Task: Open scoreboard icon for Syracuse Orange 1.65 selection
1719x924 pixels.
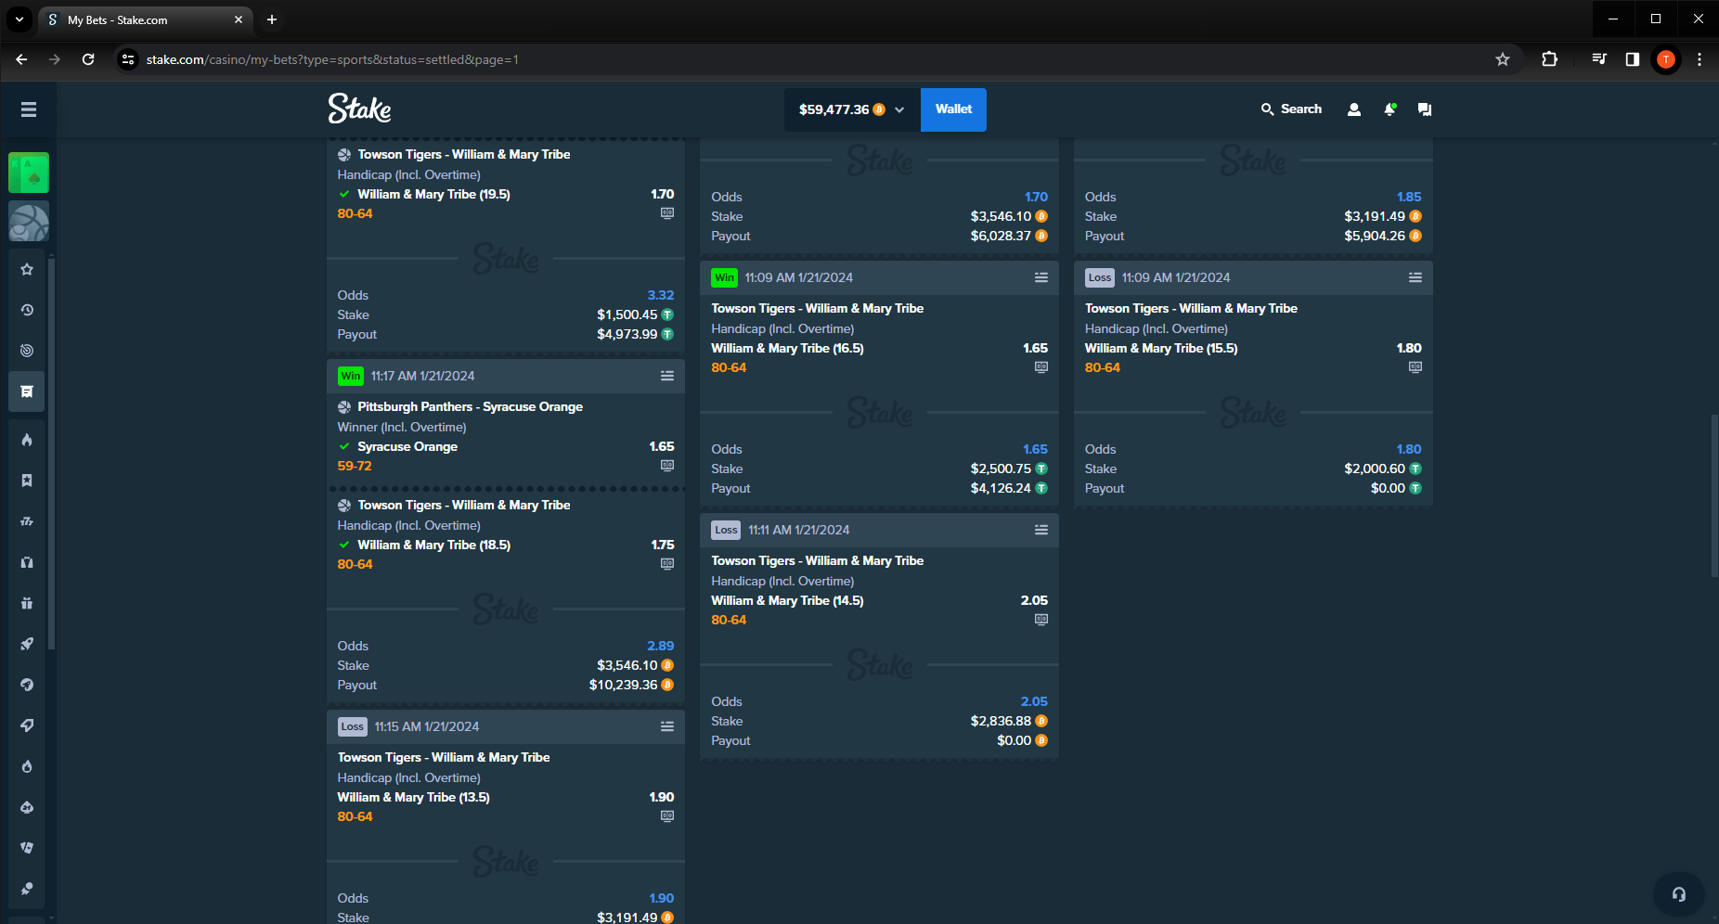Action: (667, 466)
